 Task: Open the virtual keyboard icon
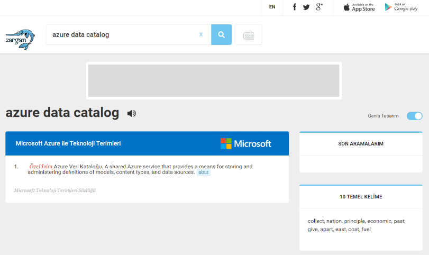pyautogui.click(x=248, y=35)
